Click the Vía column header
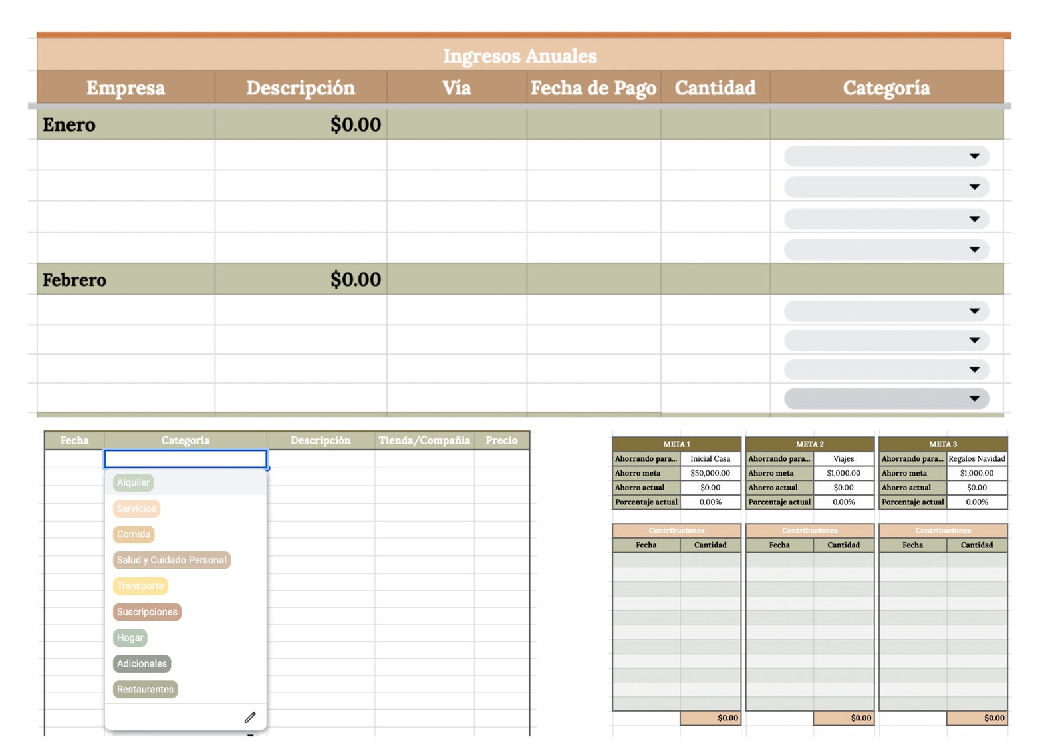1056x755 pixels. pyautogui.click(x=457, y=88)
